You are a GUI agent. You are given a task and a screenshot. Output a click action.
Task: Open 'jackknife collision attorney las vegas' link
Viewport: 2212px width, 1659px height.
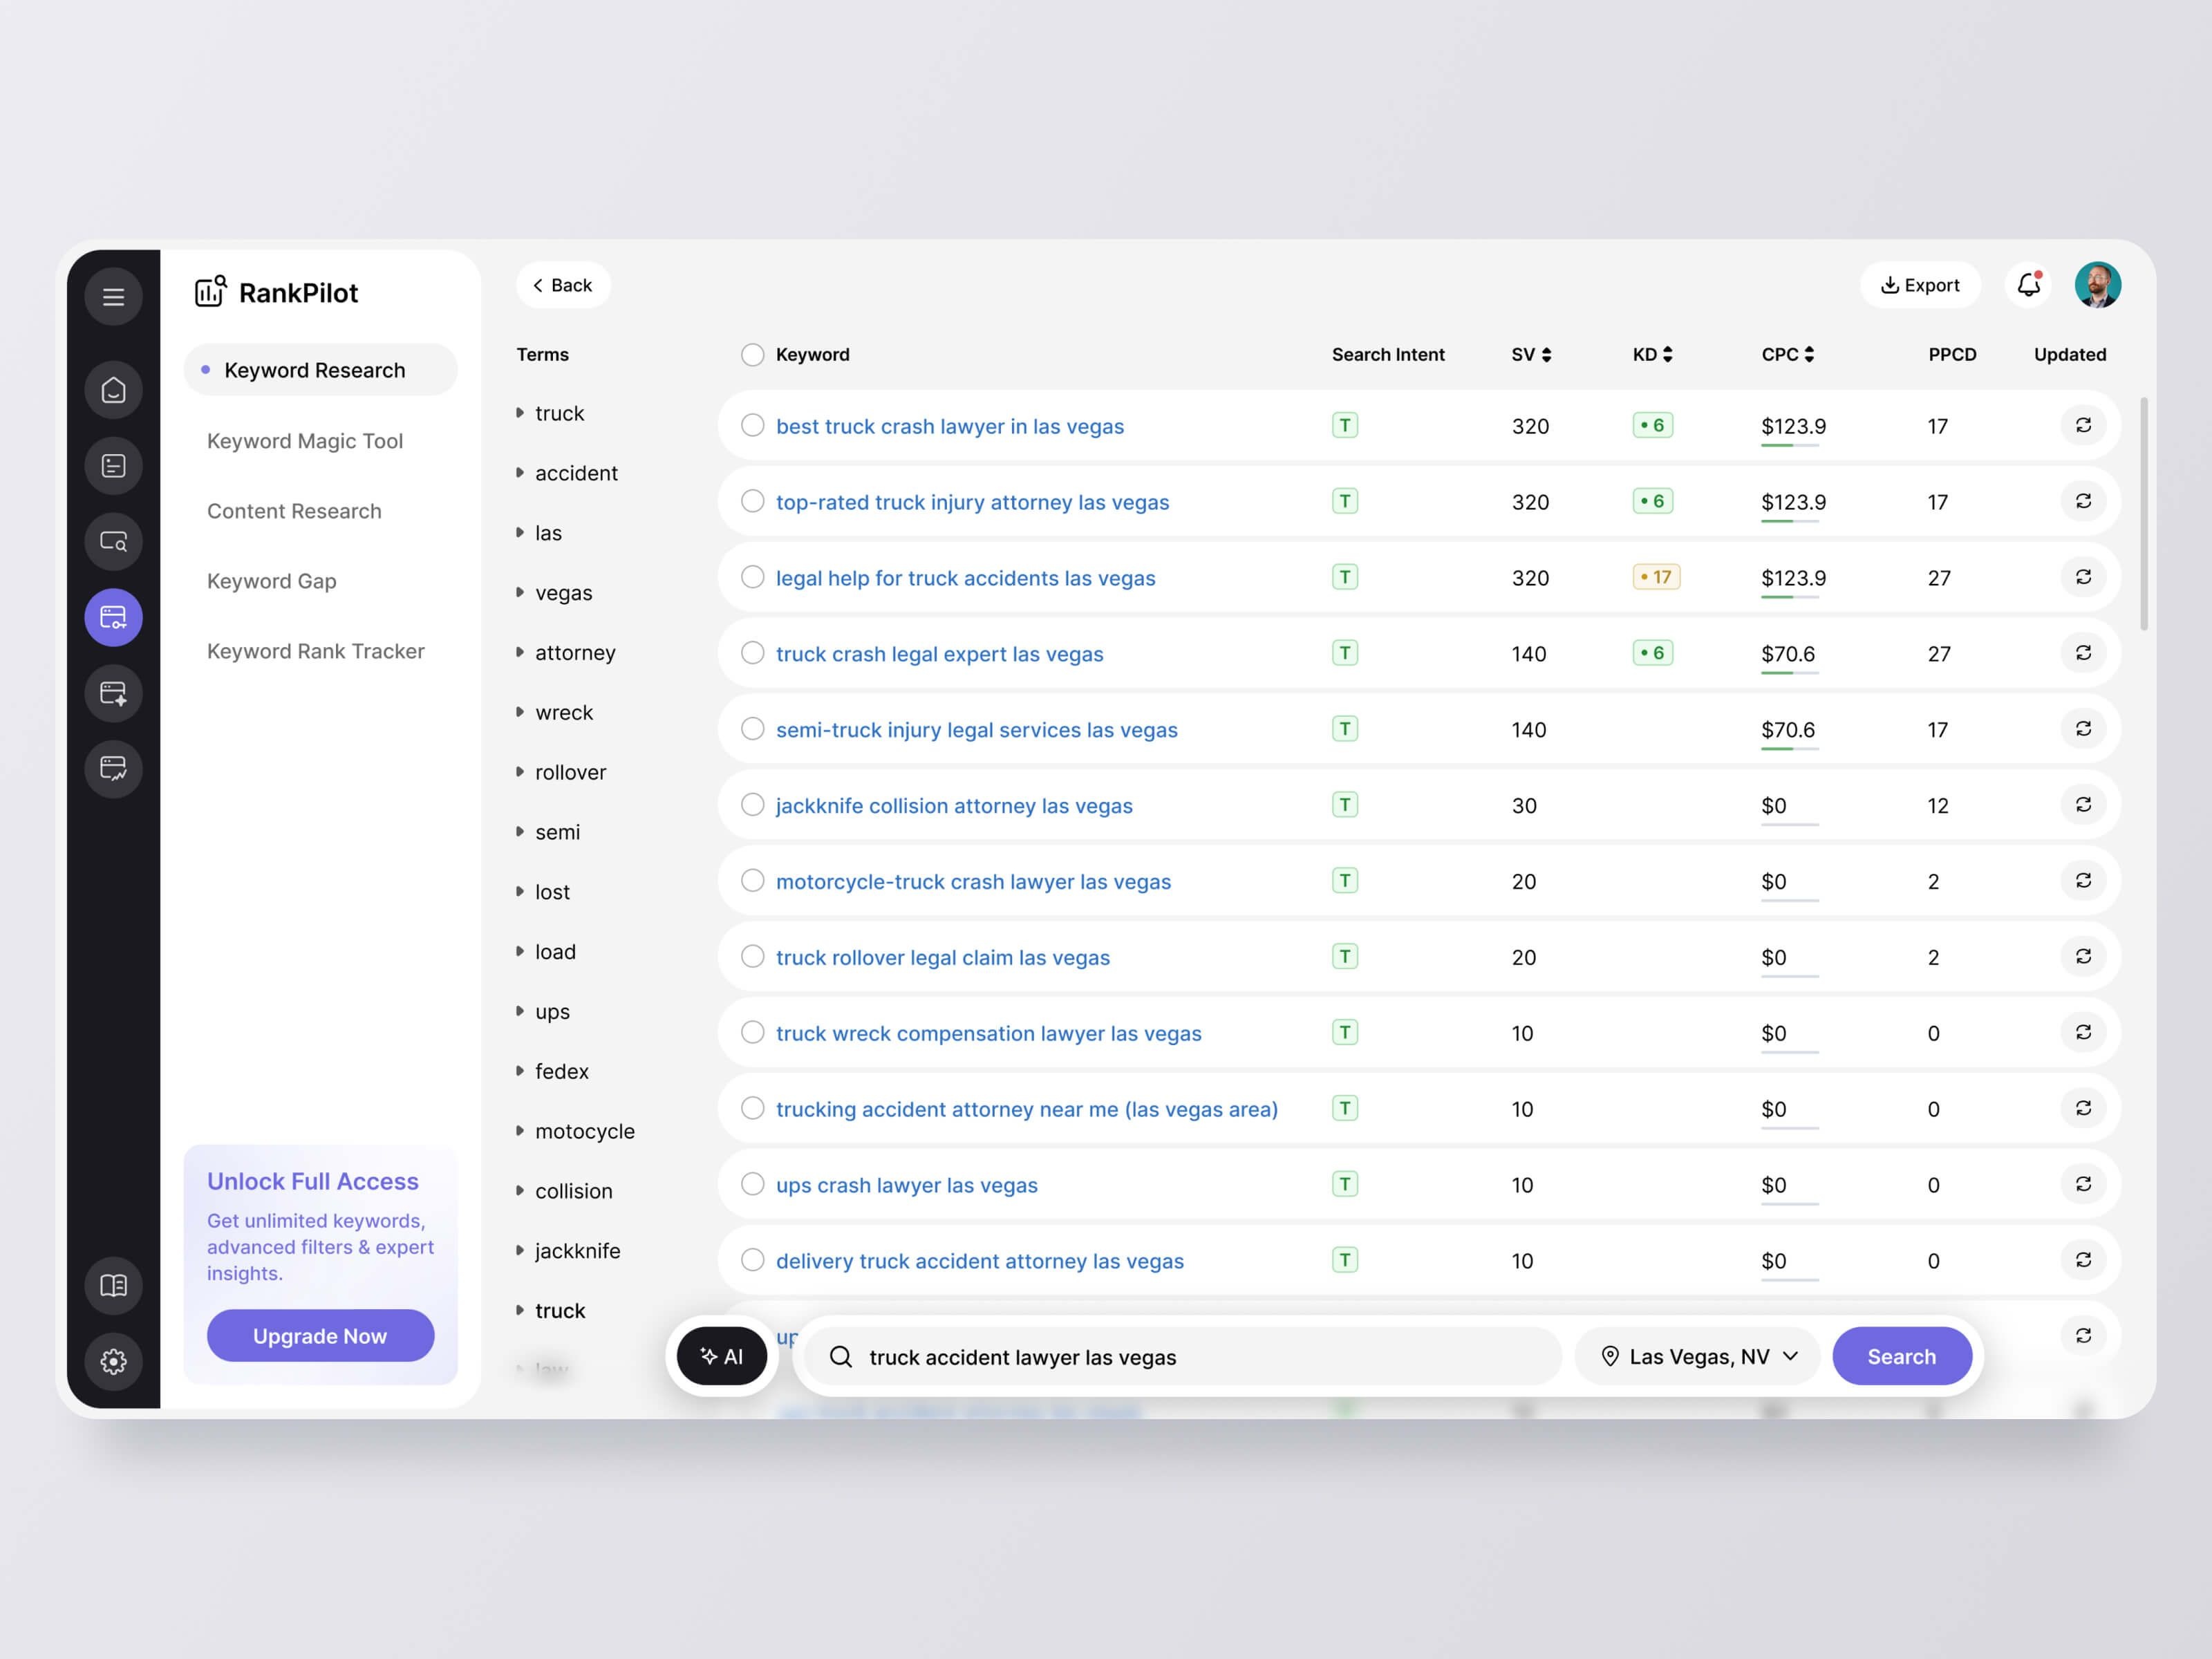(x=953, y=806)
